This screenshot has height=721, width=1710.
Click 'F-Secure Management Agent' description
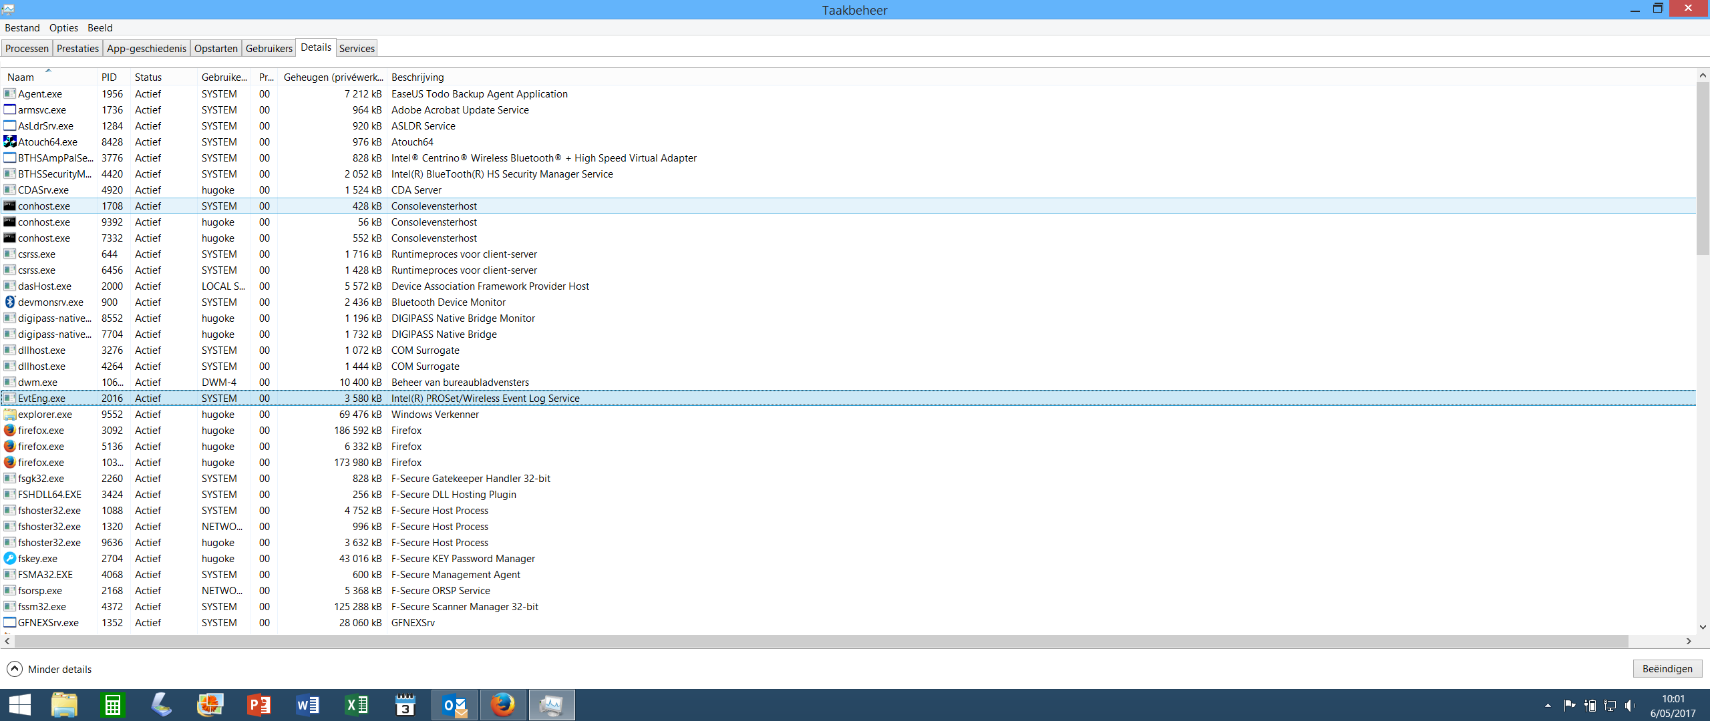click(x=456, y=574)
